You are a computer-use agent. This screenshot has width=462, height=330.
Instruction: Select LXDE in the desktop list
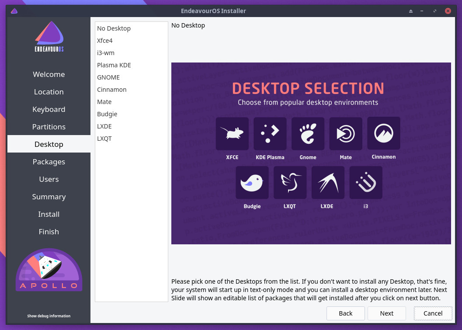pos(132,126)
